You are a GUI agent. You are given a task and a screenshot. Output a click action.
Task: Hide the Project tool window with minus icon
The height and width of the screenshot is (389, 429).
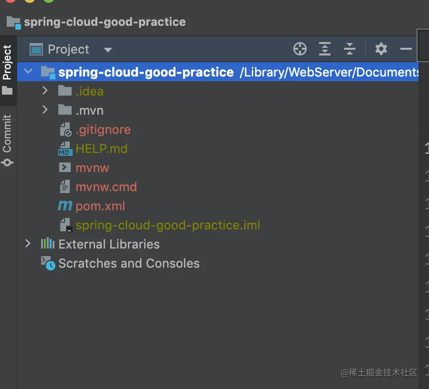pos(406,49)
